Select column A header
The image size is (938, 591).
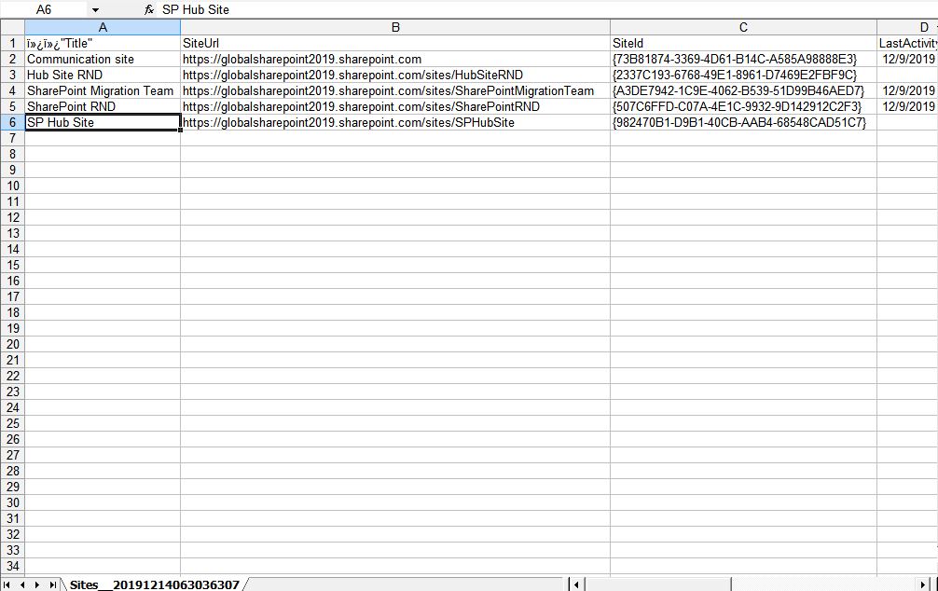[103, 28]
